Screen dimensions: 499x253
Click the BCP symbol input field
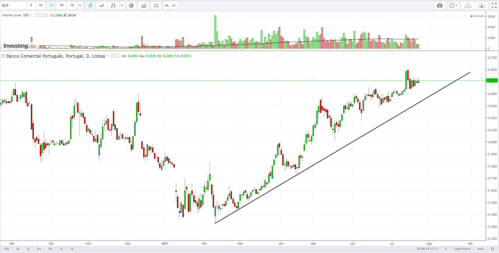[x=14, y=5]
